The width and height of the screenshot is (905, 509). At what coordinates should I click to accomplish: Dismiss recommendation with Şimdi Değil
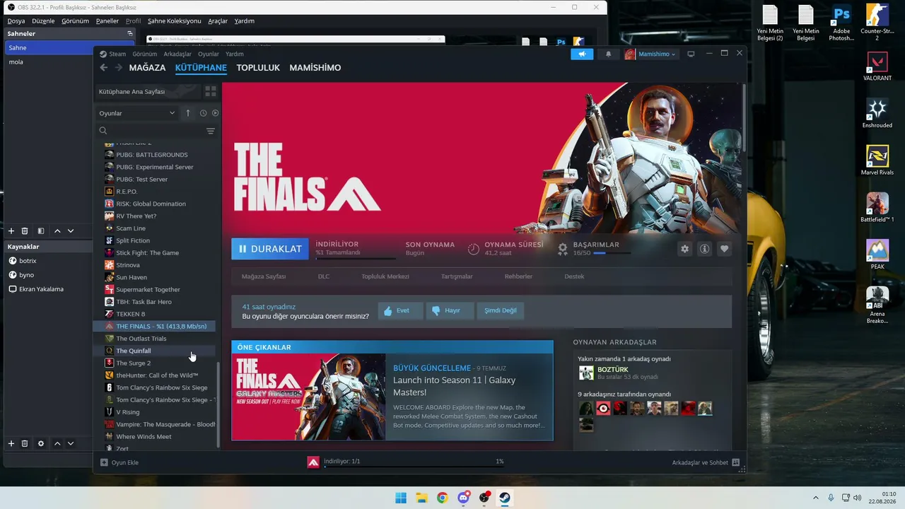501,310
